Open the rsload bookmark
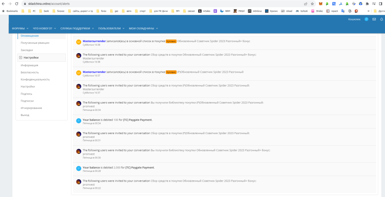The image size is (385, 197). [x=286, y=11]
